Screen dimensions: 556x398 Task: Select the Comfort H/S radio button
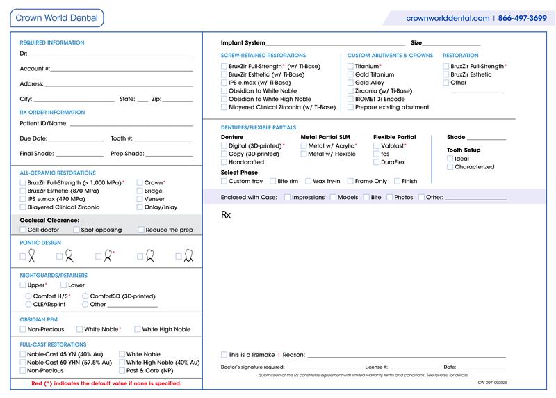[x=28, y=296]
